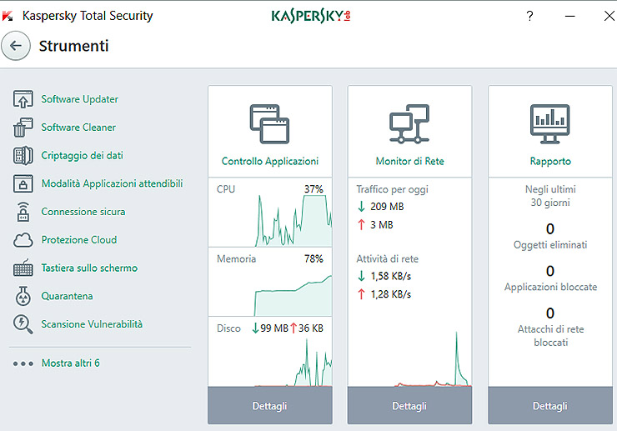Go back using the back arrow
The height and width of the screenshot is (431, 617).
(16, 46)
